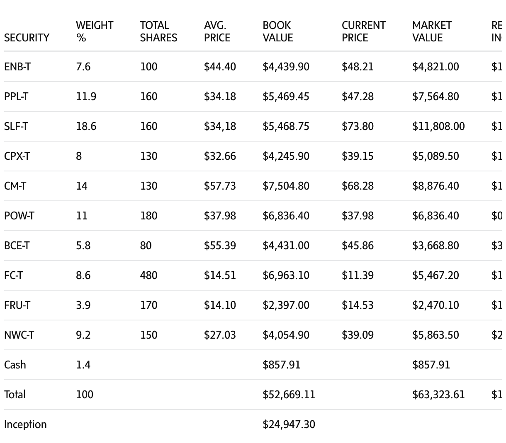The height and width of the screenshot is (443, 506).
Task: Click the NWC-T ticker symbol
Action: point(19,335)
